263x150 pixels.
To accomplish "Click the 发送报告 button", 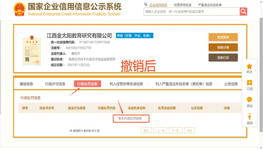I will click(223, 37).
